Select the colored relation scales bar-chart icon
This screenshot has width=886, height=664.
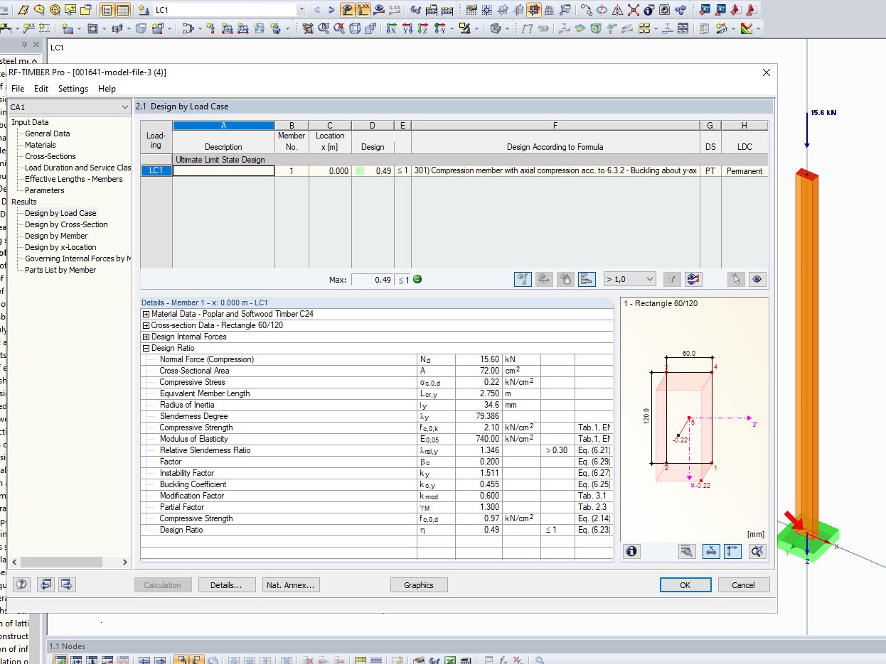click(587, 279)
